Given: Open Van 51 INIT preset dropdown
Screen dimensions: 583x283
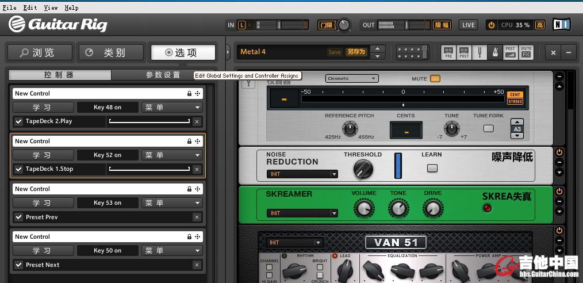Looking at the screenshot, I should coord(294,243).
